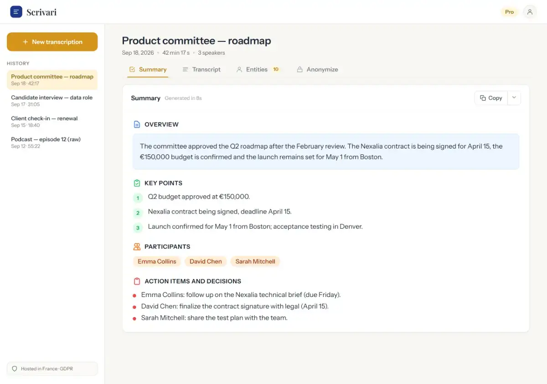Click the Action Items clipboard icon
Viewport: 547px width, 384px height.
[137, 281]
